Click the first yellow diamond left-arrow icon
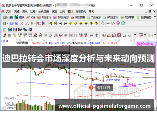Image resolution: width=157 pixels, height=114 pixels. point(71,23)
